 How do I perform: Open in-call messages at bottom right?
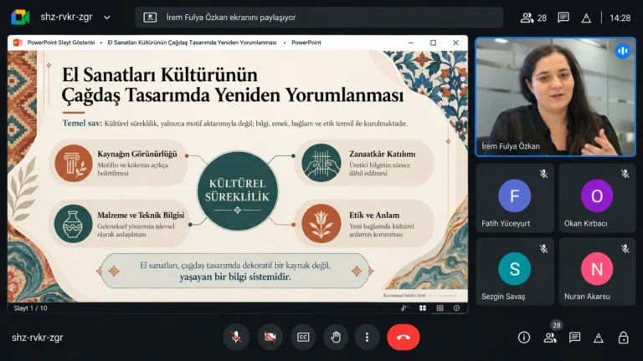pos(575,338)
